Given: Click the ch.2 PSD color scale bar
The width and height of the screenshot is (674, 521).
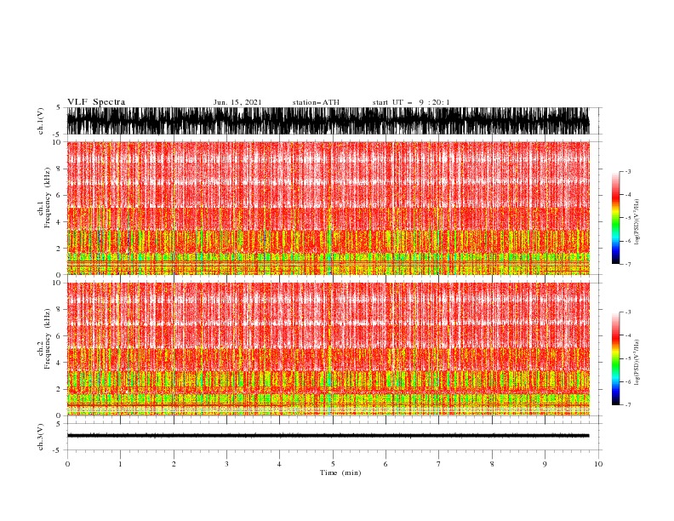Looking at the screenshot, I should coord(615,358).
